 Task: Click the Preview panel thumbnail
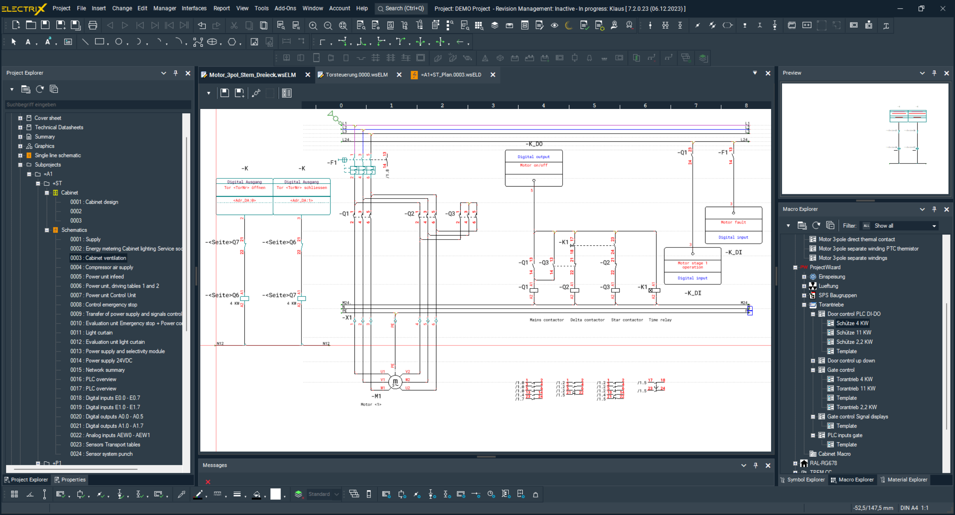[865, 139]
